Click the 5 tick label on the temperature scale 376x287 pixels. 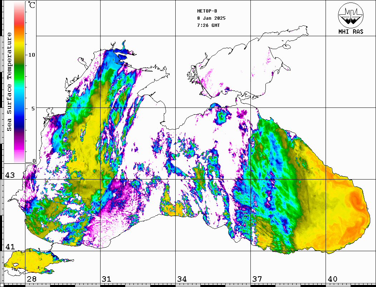34,108
